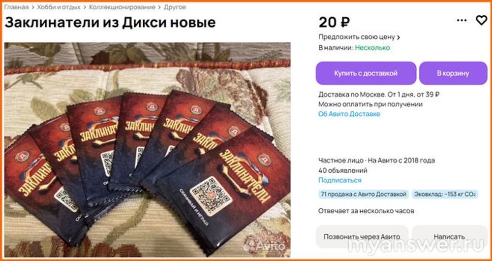This screenshot has width=492, height=261.
Task: Open the Коллекционирование category breadcrumb
Action: [x=122, y=7]
